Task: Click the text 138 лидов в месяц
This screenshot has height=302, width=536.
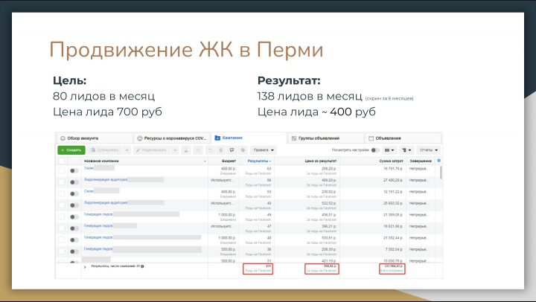Action: (x=310, y=96)
